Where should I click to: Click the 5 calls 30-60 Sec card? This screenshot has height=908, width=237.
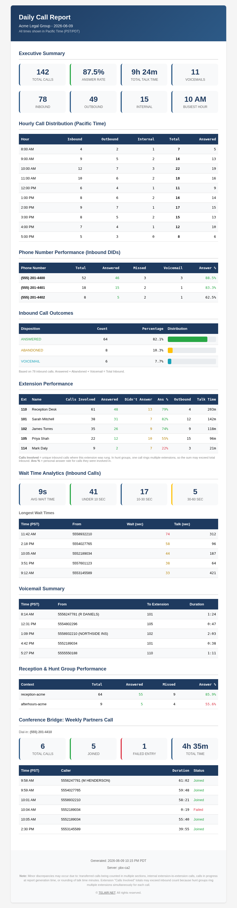tap(195, 494)
